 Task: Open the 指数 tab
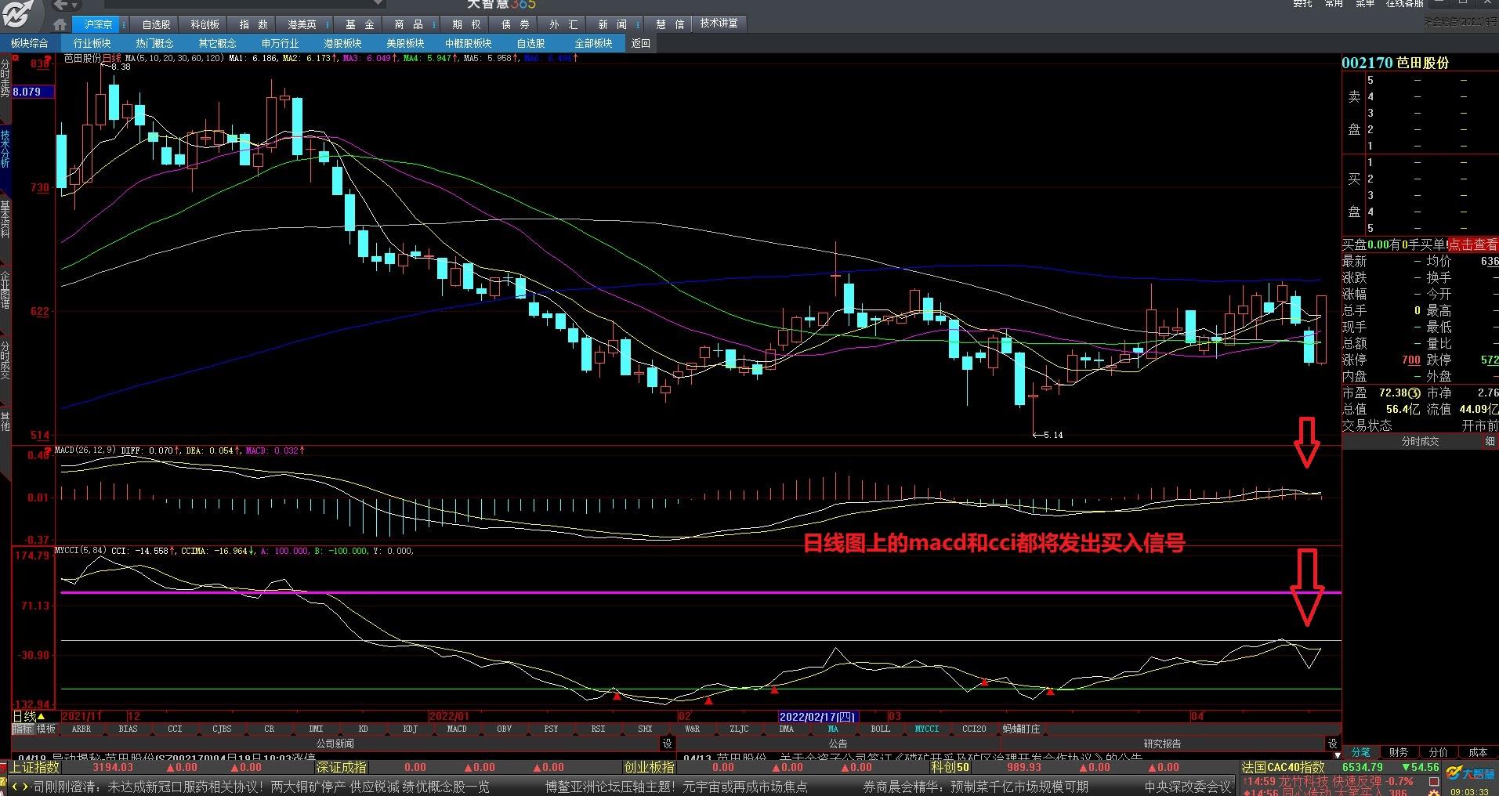[x=253, y=24]
